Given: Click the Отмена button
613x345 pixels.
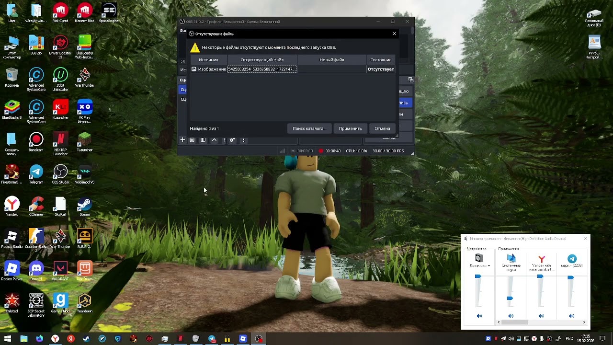Looking at the screenshot, I should pyautogui.click(x=382, y=128).
